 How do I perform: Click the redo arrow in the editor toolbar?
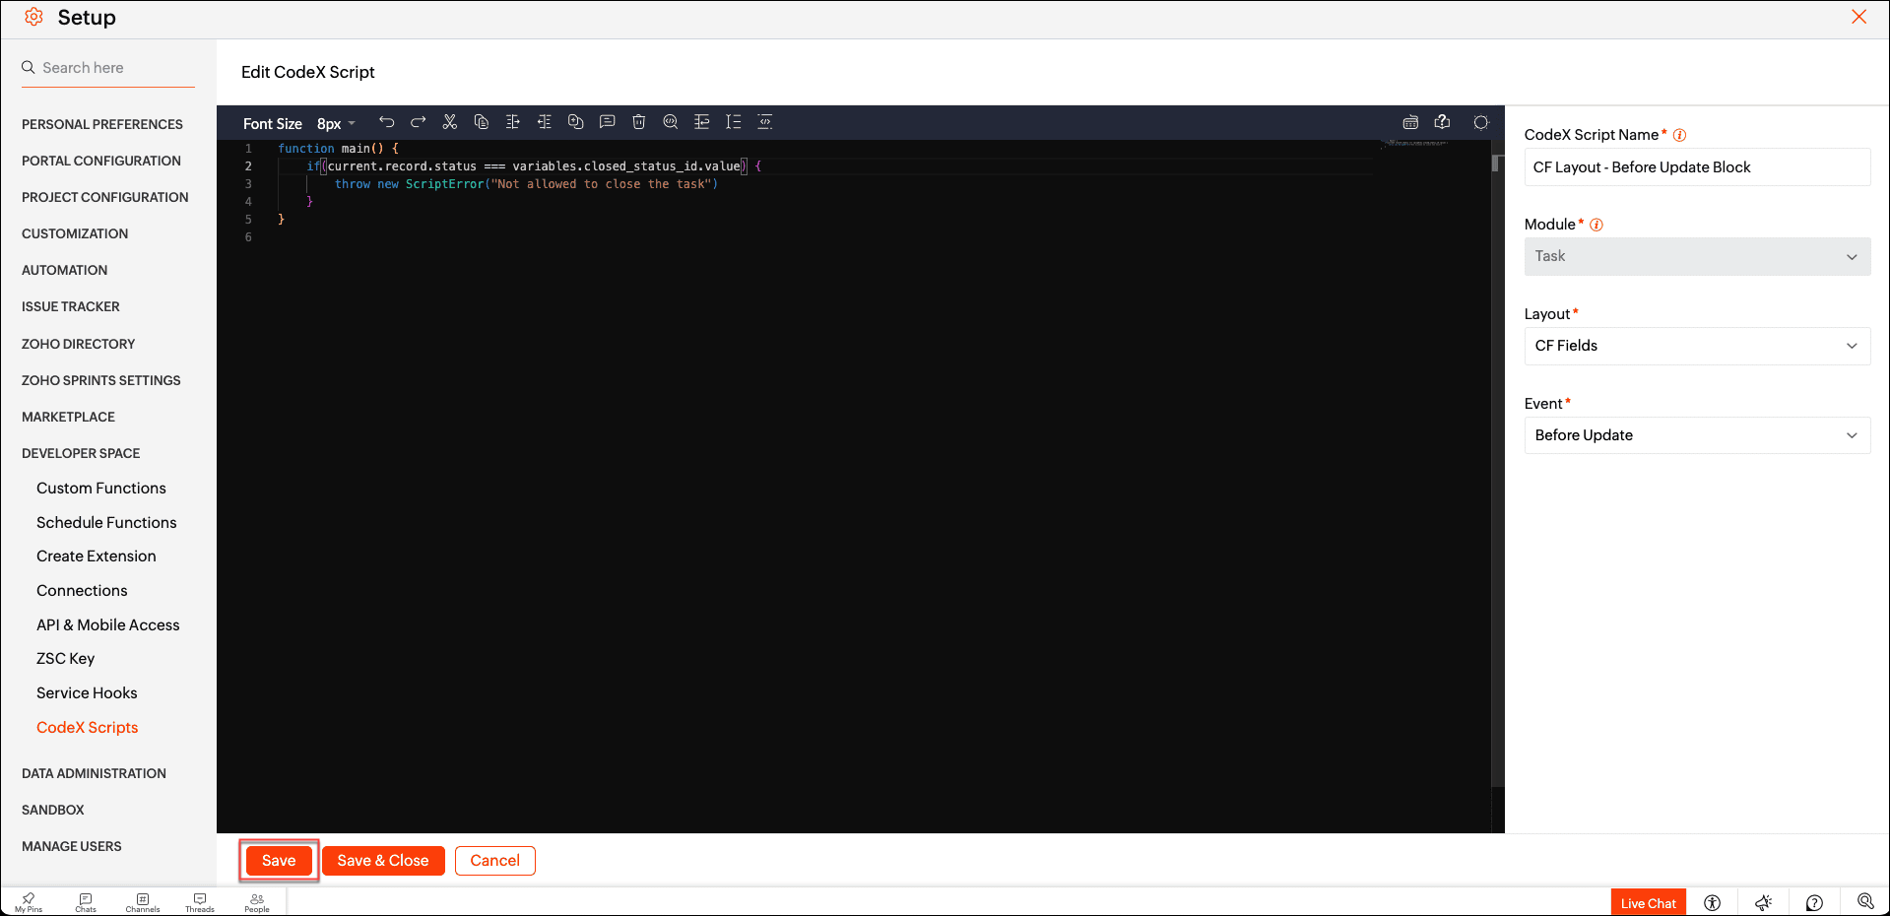click(419, 122)
